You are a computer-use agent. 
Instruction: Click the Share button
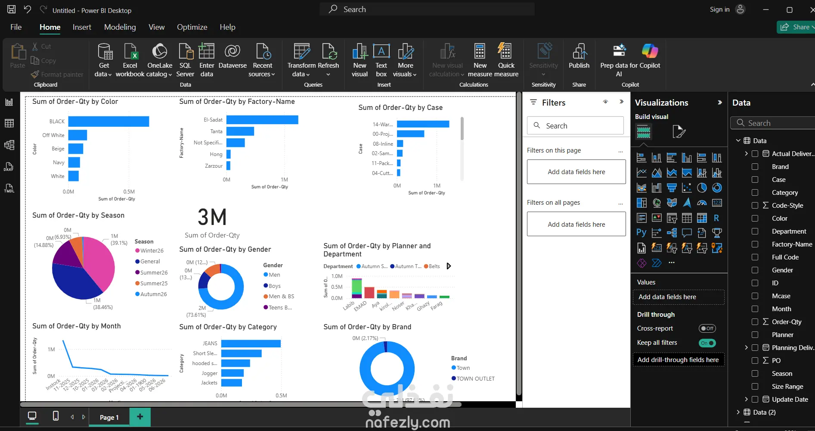tap(796, 27)
